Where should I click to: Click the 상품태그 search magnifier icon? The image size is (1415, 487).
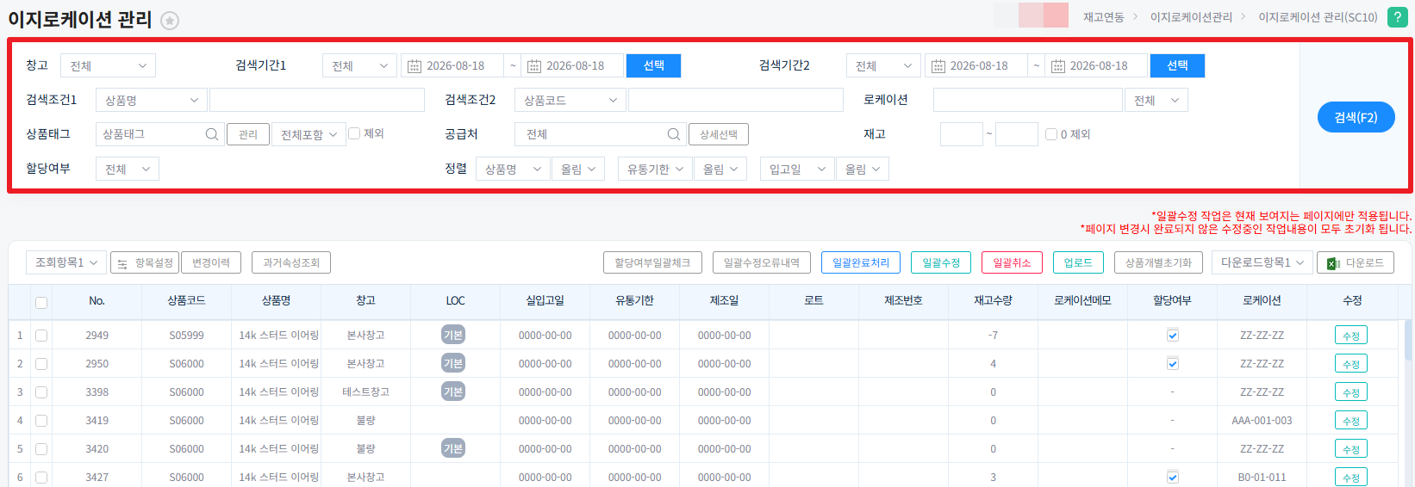click(x=211, y=134)
